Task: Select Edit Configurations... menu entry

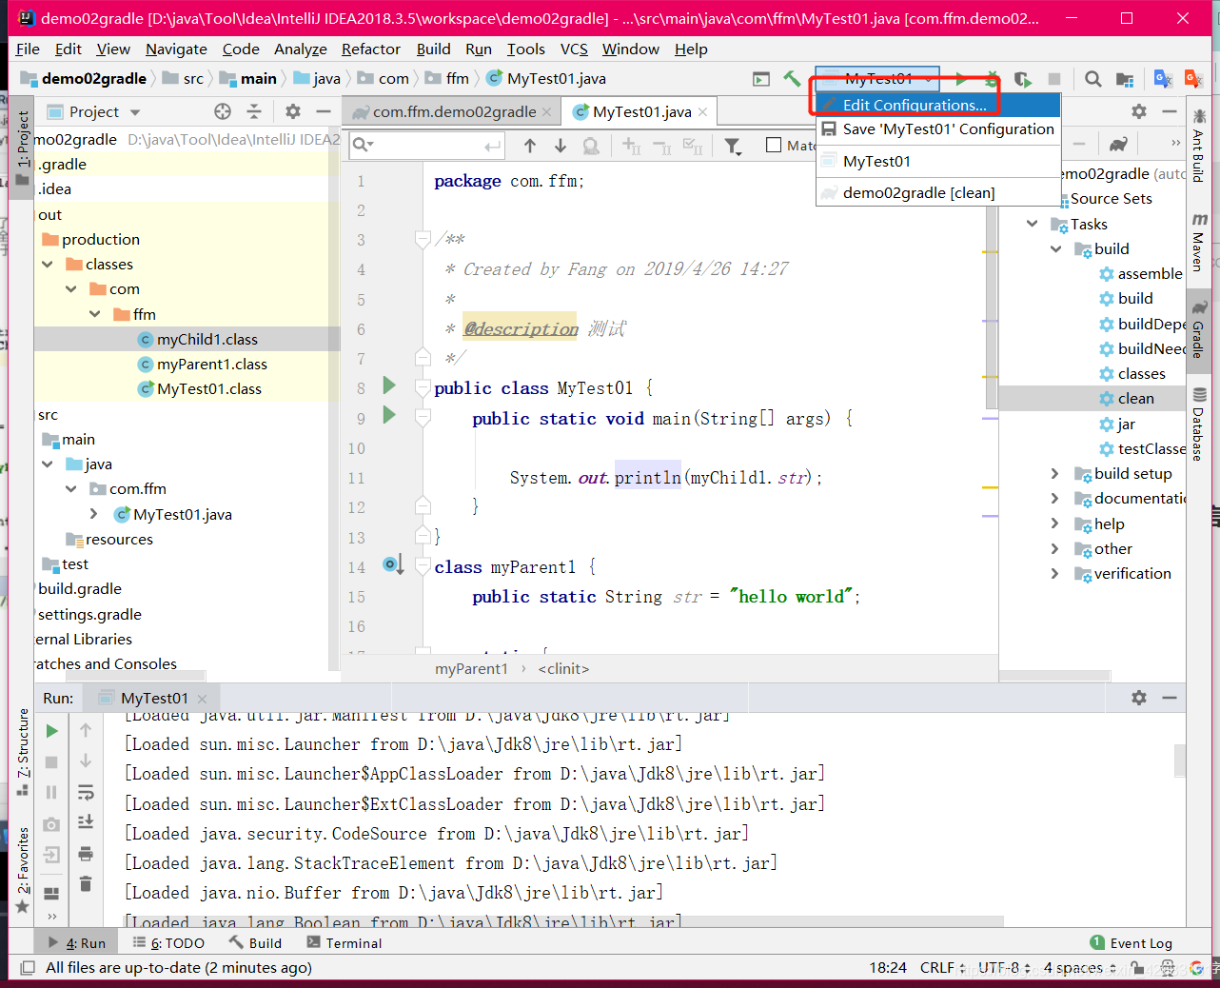Action: (x=937, y=105)
